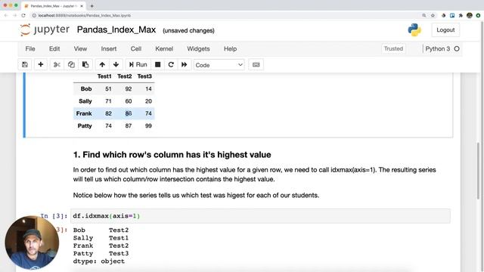This screenshot has width=484, height=272.
Task: Select the Pandas_Index_Max browser tab
Action: pyautogui.click(x=54, y=6)
